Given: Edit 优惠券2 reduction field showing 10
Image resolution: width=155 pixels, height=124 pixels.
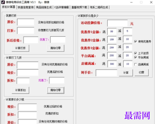Looking at the screenshot, I should click(127, 39).
